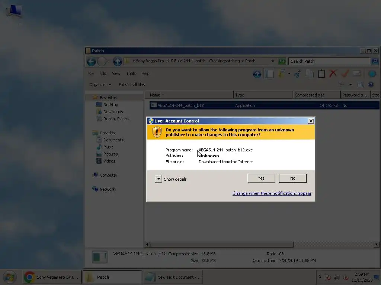The image size is (381, 285).
Task: Click the envelope-style toolbar icon
Action: coord(357,73)
